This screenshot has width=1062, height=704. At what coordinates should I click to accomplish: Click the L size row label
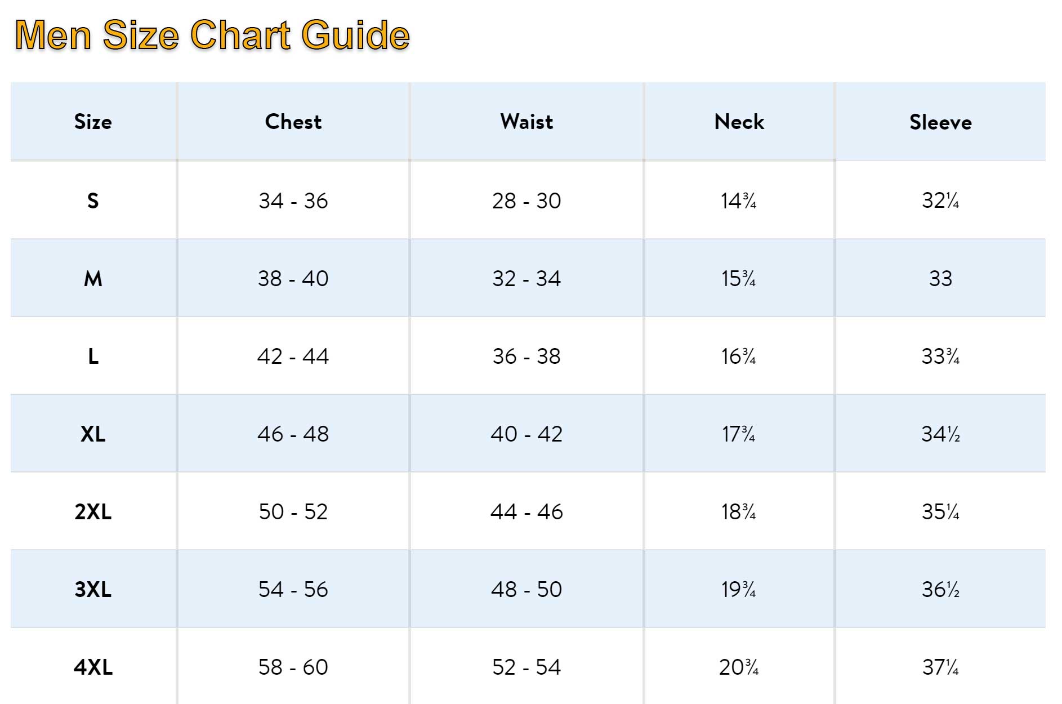click(93, 356)
